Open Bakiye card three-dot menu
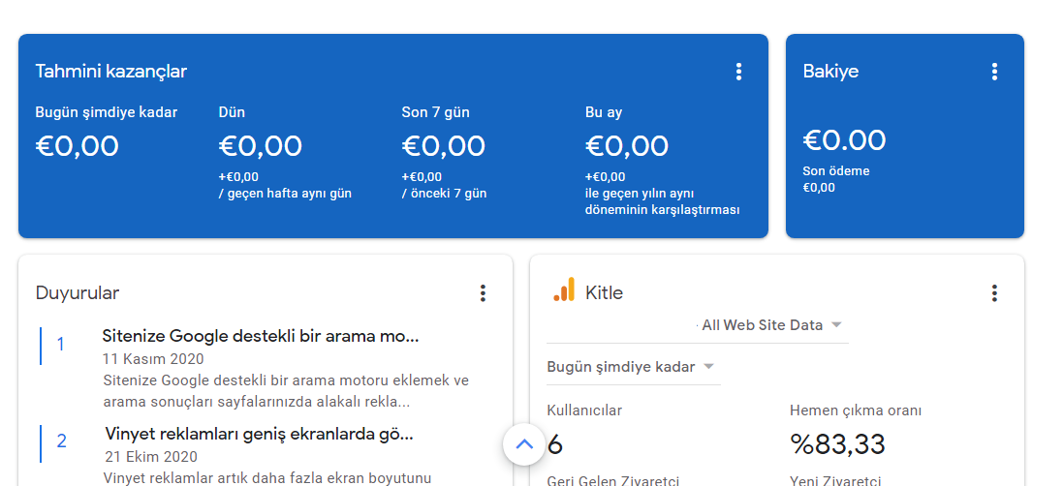 (x=994, y=72)
